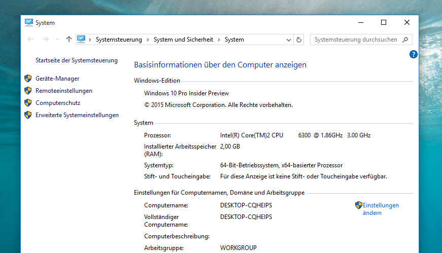
Task: Click the Vollständiger Computername value
Action: (x=246, y=217)
